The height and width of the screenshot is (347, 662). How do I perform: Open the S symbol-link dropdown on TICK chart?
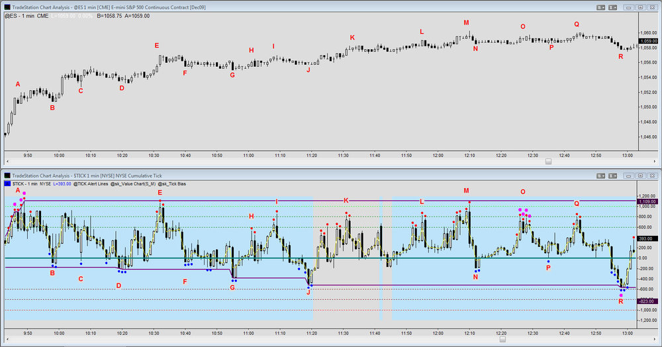pos(601,175)
